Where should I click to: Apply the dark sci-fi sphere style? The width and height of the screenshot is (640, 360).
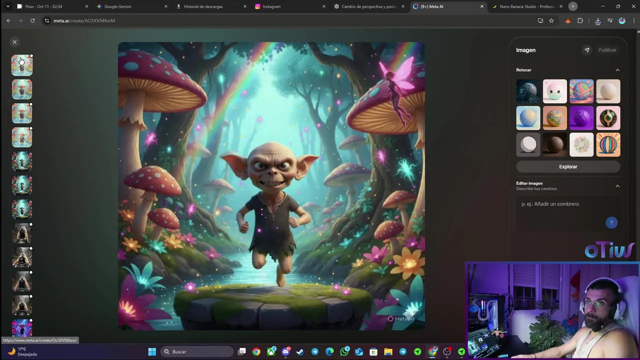coord(528,91)
